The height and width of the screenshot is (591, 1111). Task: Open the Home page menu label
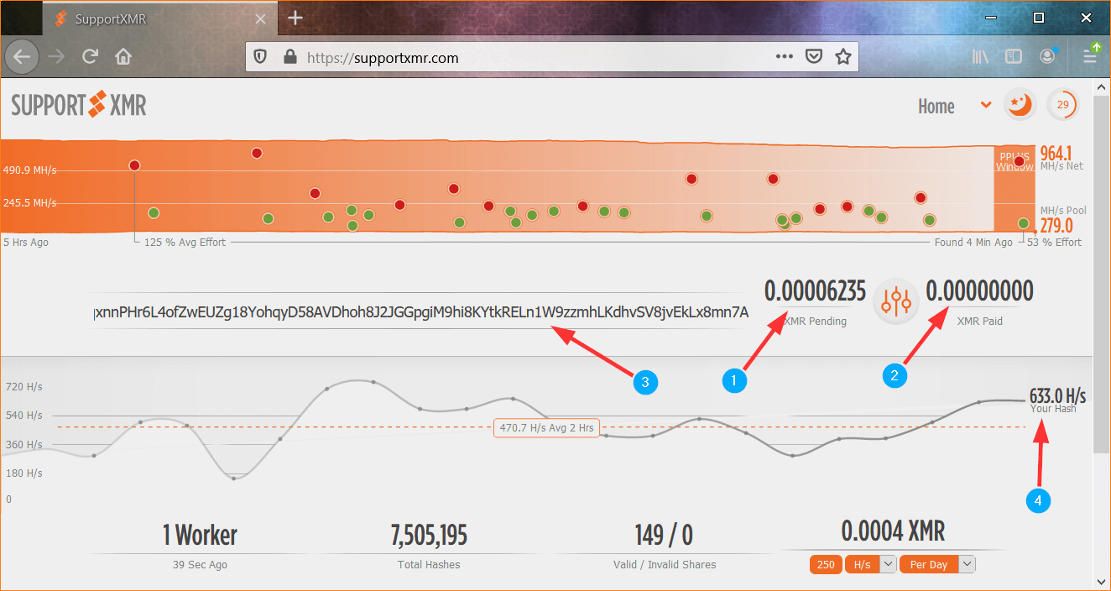click(x=936, y=107)
